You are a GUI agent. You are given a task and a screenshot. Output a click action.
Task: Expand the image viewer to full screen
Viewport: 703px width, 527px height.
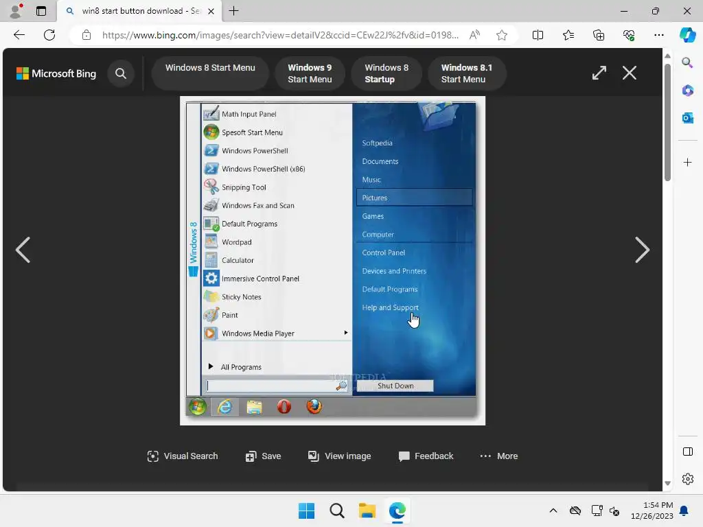pyautogui.click(x=599, y=73)
